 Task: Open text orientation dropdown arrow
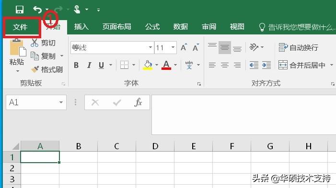tap(262, 47)
